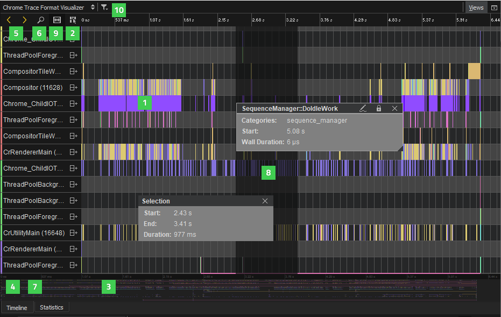Dismiss the Selection info panel
This screenshot has height=317, width=501.
tap(265, 201)
